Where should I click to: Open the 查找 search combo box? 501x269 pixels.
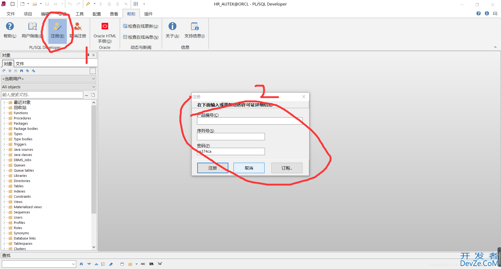39,264
